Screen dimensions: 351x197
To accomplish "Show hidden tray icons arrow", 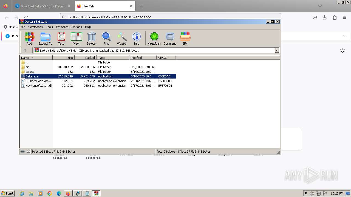I will click(x=306, y=193).
